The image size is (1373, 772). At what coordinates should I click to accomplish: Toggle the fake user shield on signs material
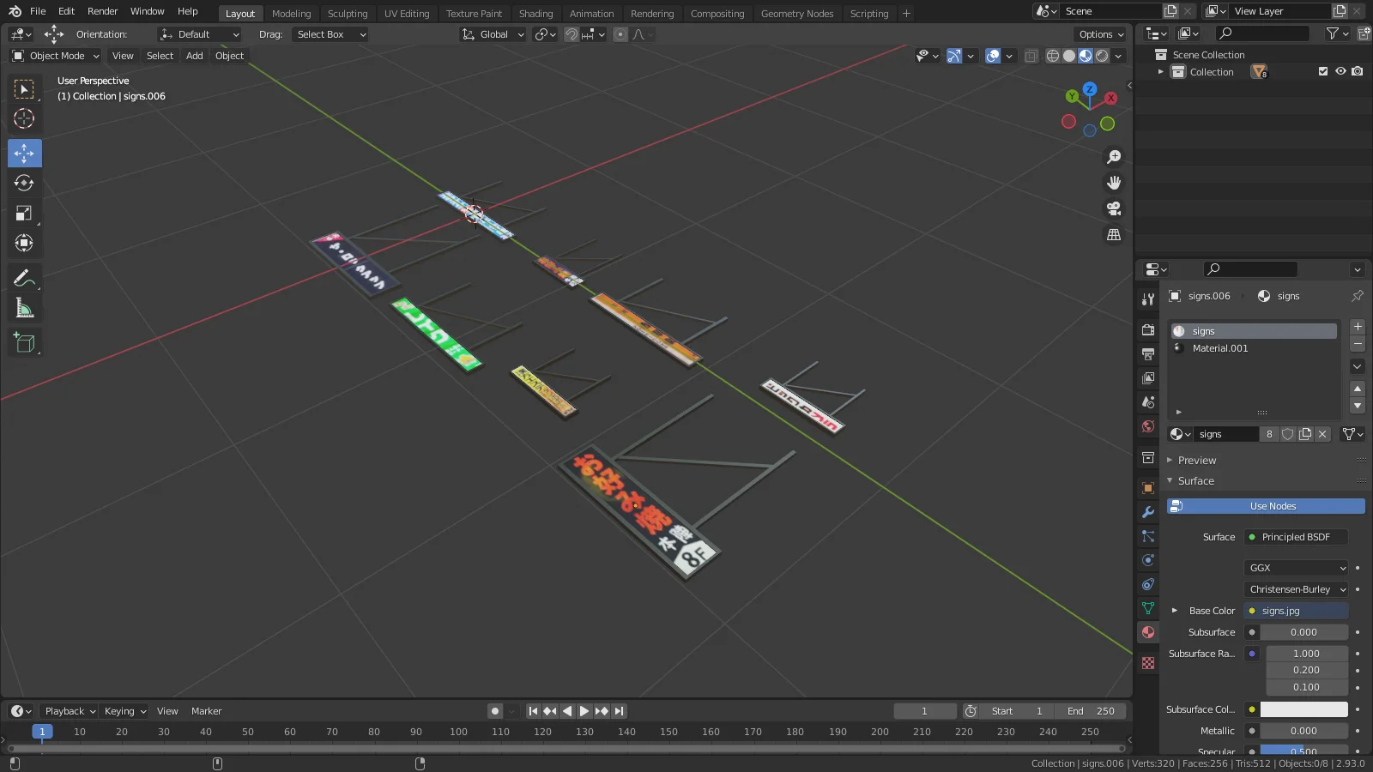pyautogui.click(x=1288, y=434)
